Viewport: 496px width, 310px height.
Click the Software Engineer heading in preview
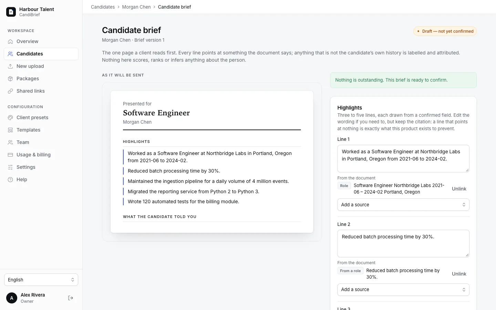click(x=156, y=113)
